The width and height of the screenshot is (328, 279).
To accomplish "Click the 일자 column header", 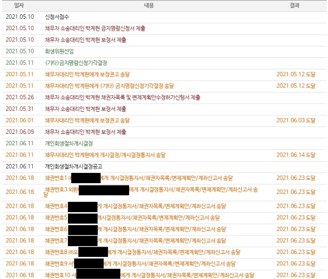I will click(19, 6).
